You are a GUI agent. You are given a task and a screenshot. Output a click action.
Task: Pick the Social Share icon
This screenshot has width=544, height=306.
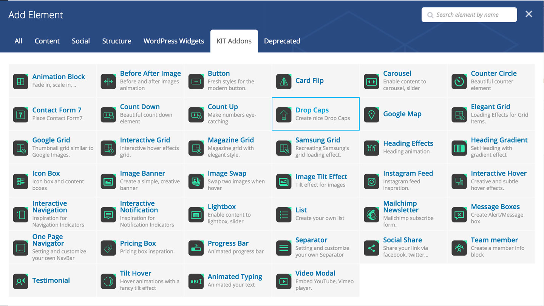click(x=371, y=248)
